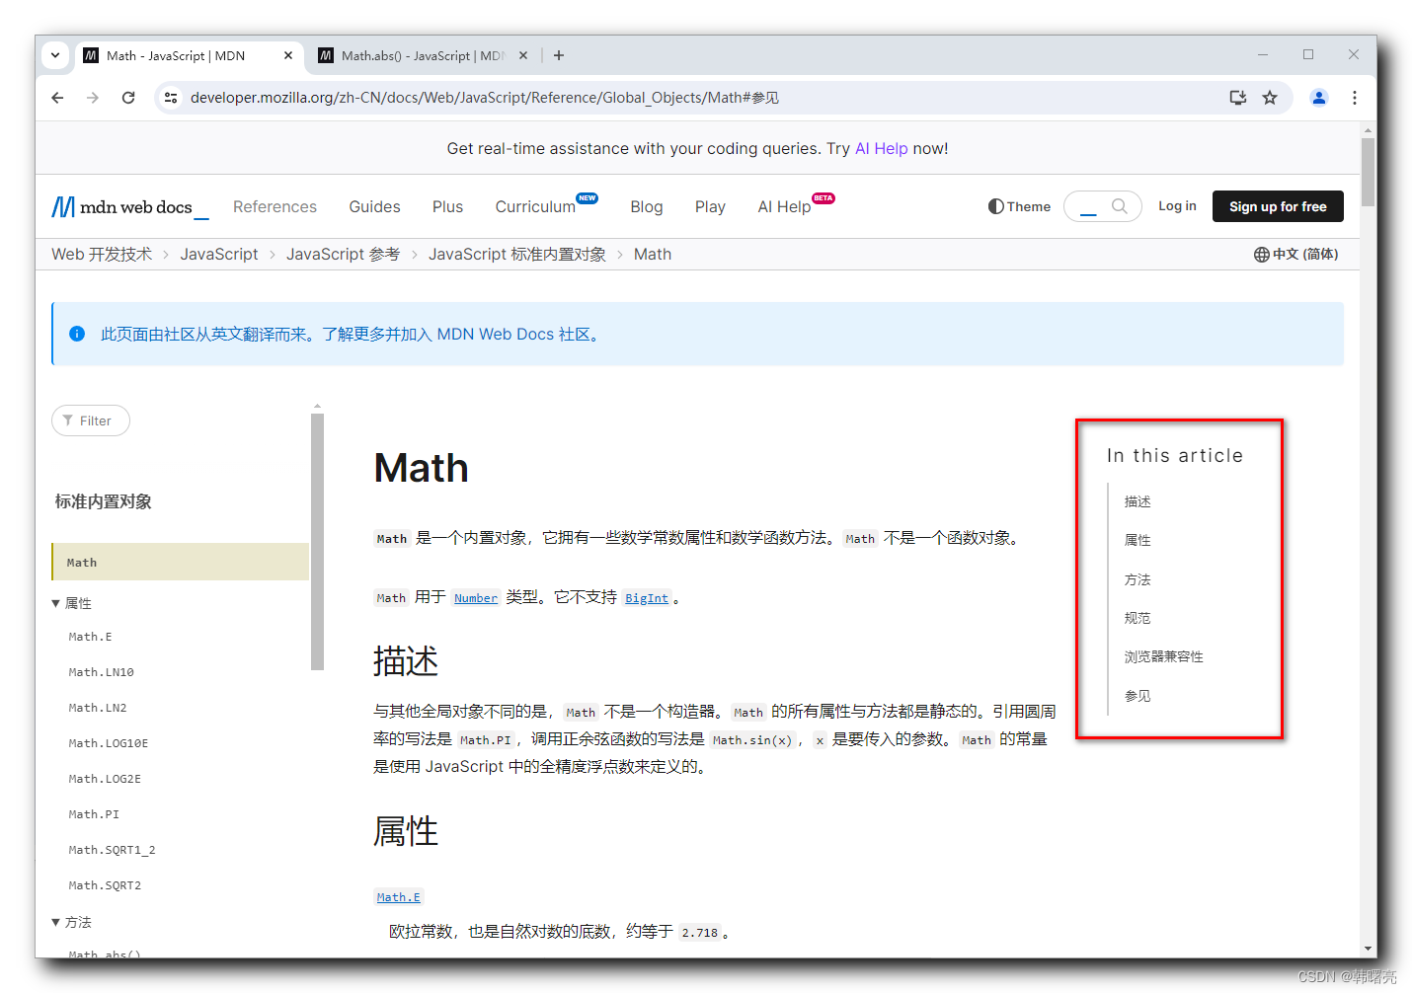
Task: Open the BigInt link in the article
Action: [x=647, y=598]
